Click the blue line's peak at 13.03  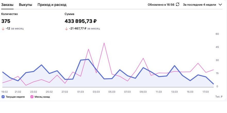pos(174,66)
